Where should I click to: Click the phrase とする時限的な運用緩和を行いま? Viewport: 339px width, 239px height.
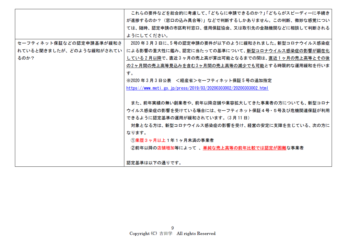(297, 66)
